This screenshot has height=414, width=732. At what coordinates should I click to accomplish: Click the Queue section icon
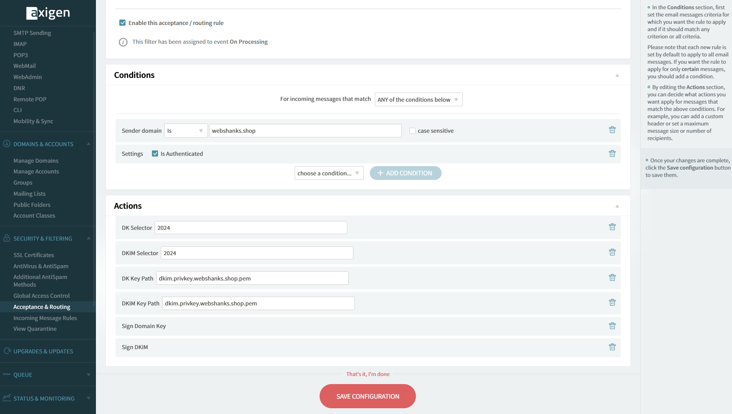7,374
